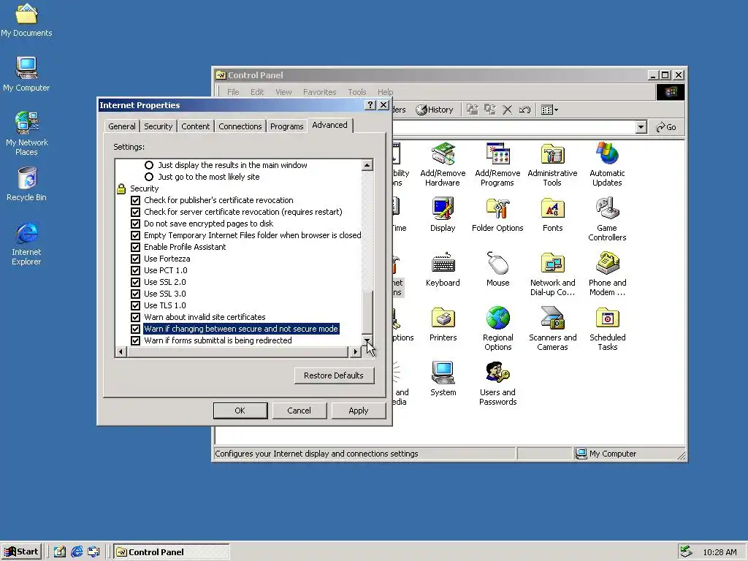
Task: Uncheck 'Warn about invalid site certificates'
Action: (x=135, y=317)
